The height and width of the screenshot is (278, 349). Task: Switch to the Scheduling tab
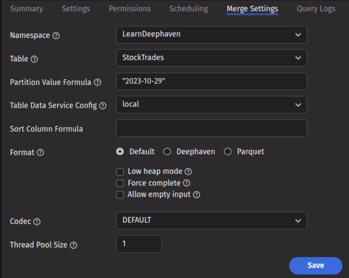(x=188, y=9)
